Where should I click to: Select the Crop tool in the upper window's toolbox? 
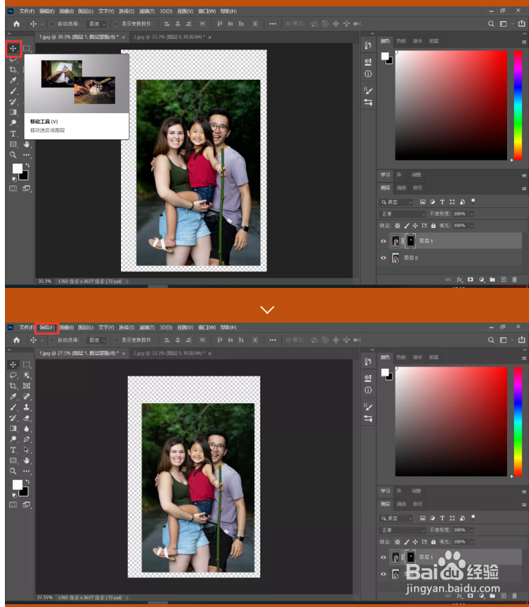pos(13,69)
